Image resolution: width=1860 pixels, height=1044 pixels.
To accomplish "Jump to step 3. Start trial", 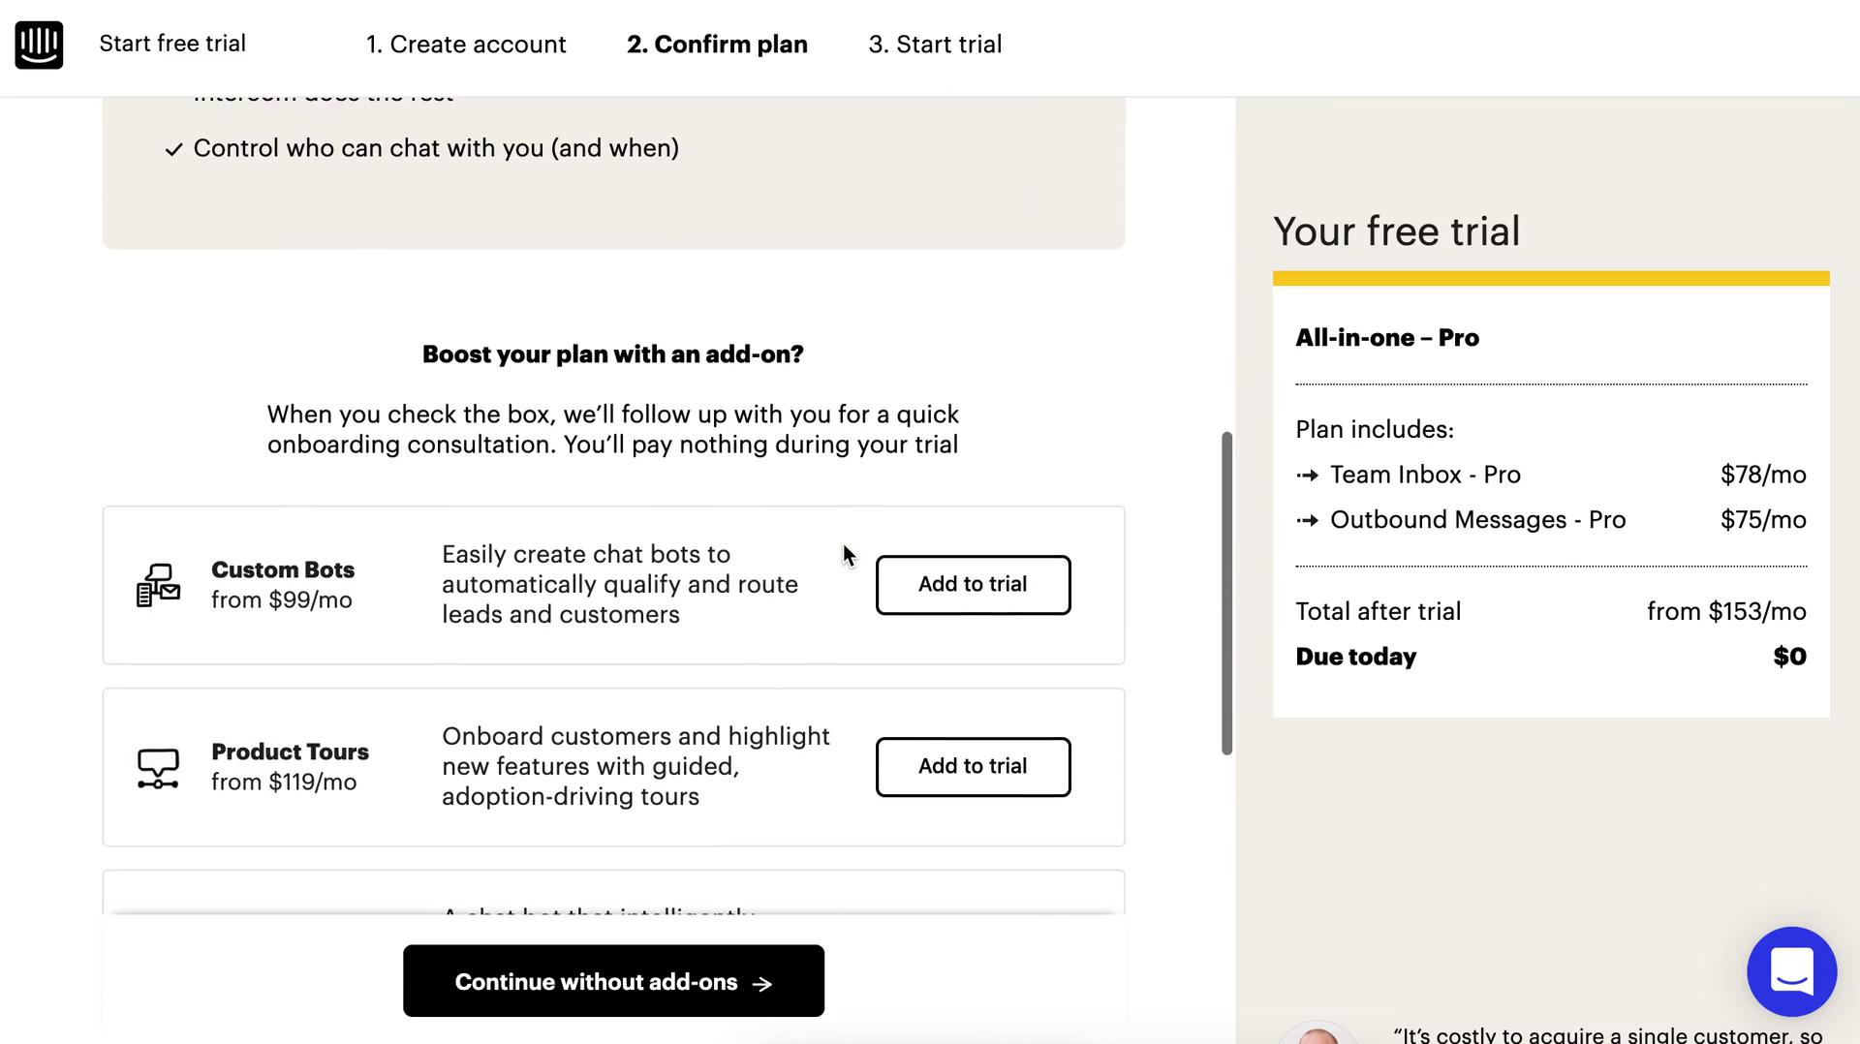I will pos(935,45).
